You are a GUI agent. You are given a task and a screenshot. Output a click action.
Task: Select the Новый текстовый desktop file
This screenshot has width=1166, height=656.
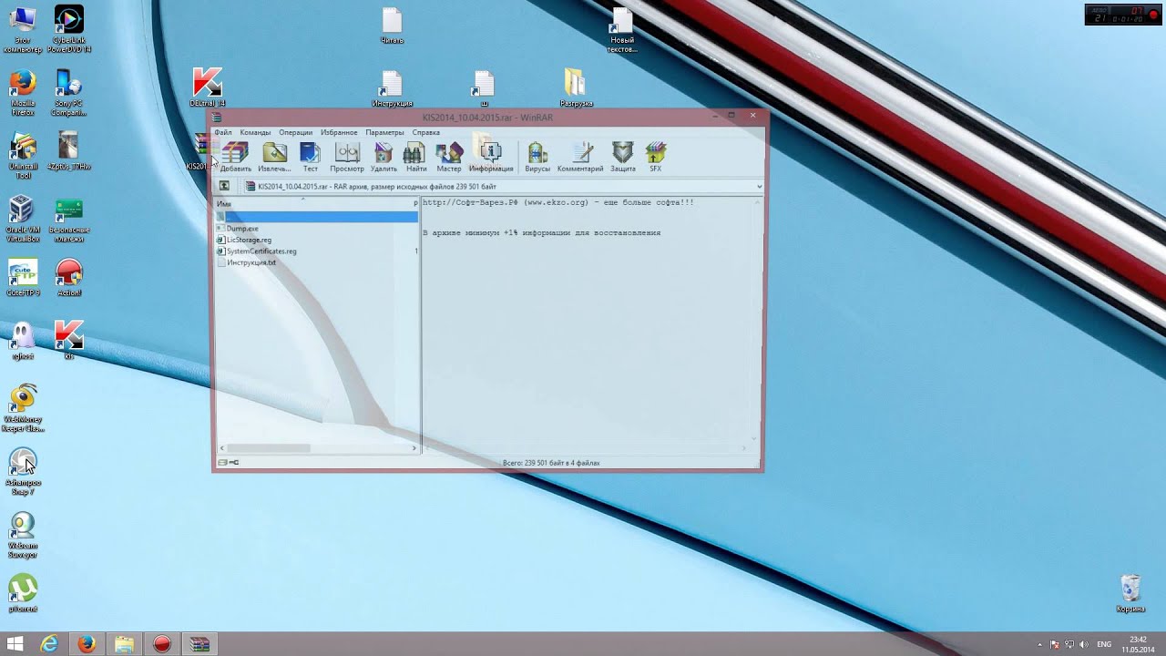(x=622, y=30)
